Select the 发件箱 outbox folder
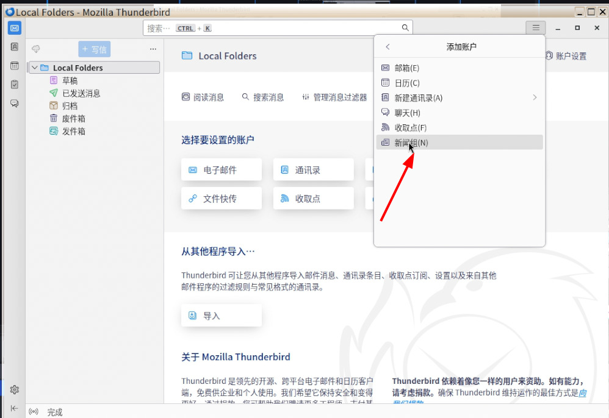Screen dimensions: 609x418 [x=68, y=132]
